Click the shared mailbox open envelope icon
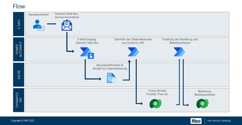The image size is (242, 125). tap(67, 25)
